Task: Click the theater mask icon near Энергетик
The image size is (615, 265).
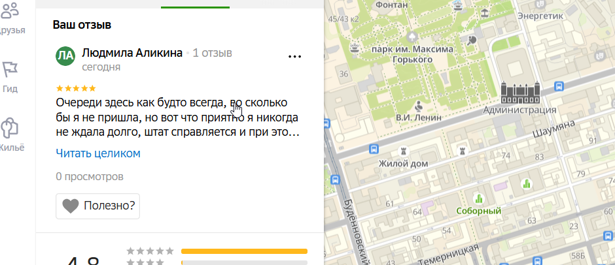Action: tap(541, 4)
